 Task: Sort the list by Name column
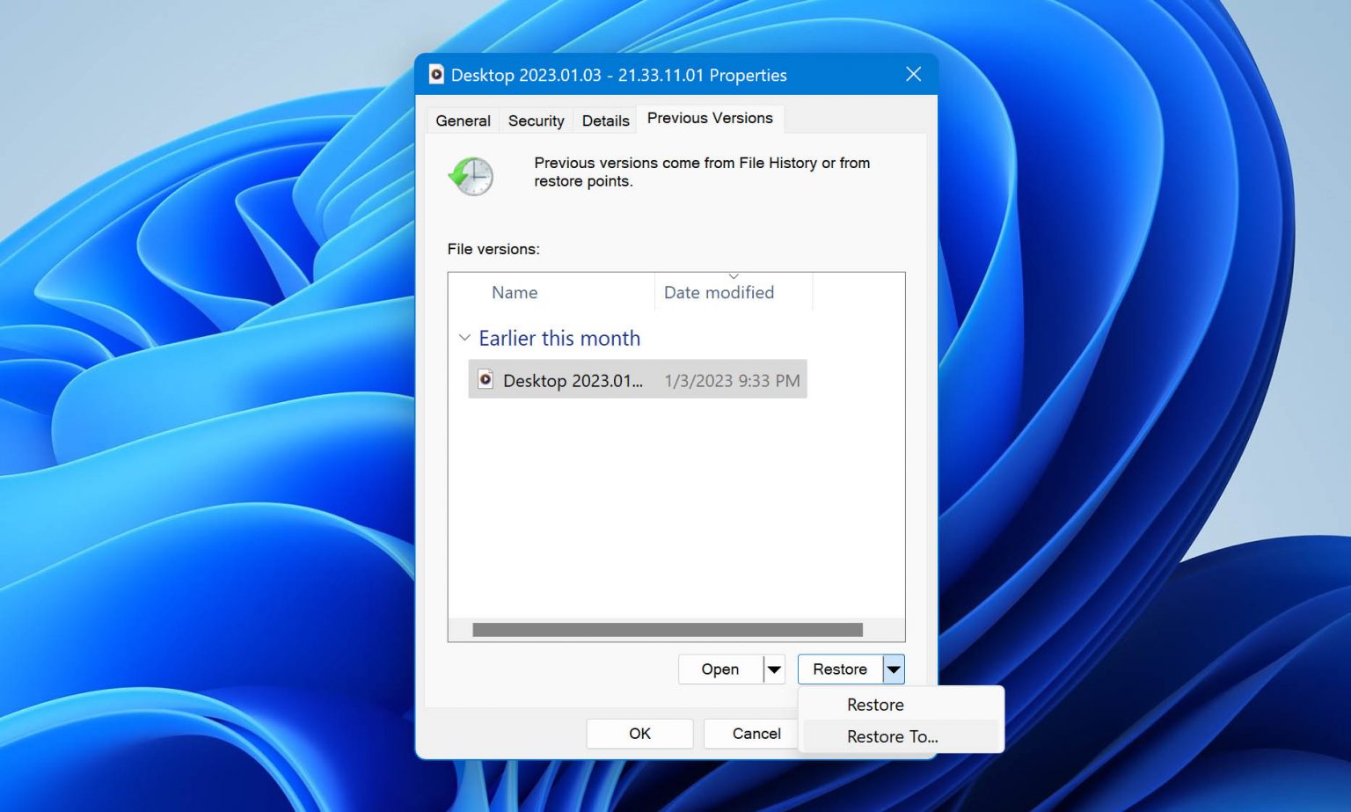click(x=515, y=292)
